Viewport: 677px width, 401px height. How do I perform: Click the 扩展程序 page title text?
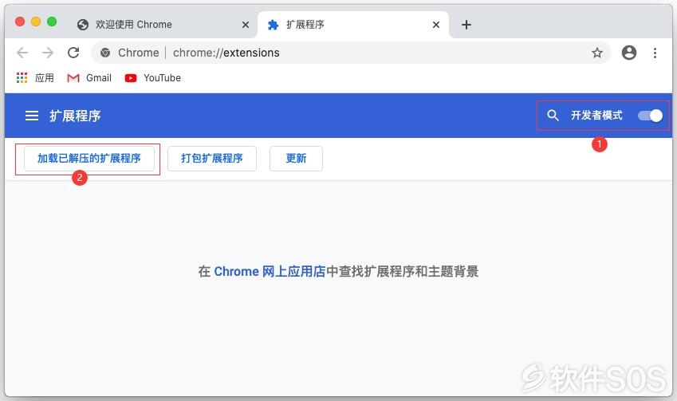[x=75, y=116]
